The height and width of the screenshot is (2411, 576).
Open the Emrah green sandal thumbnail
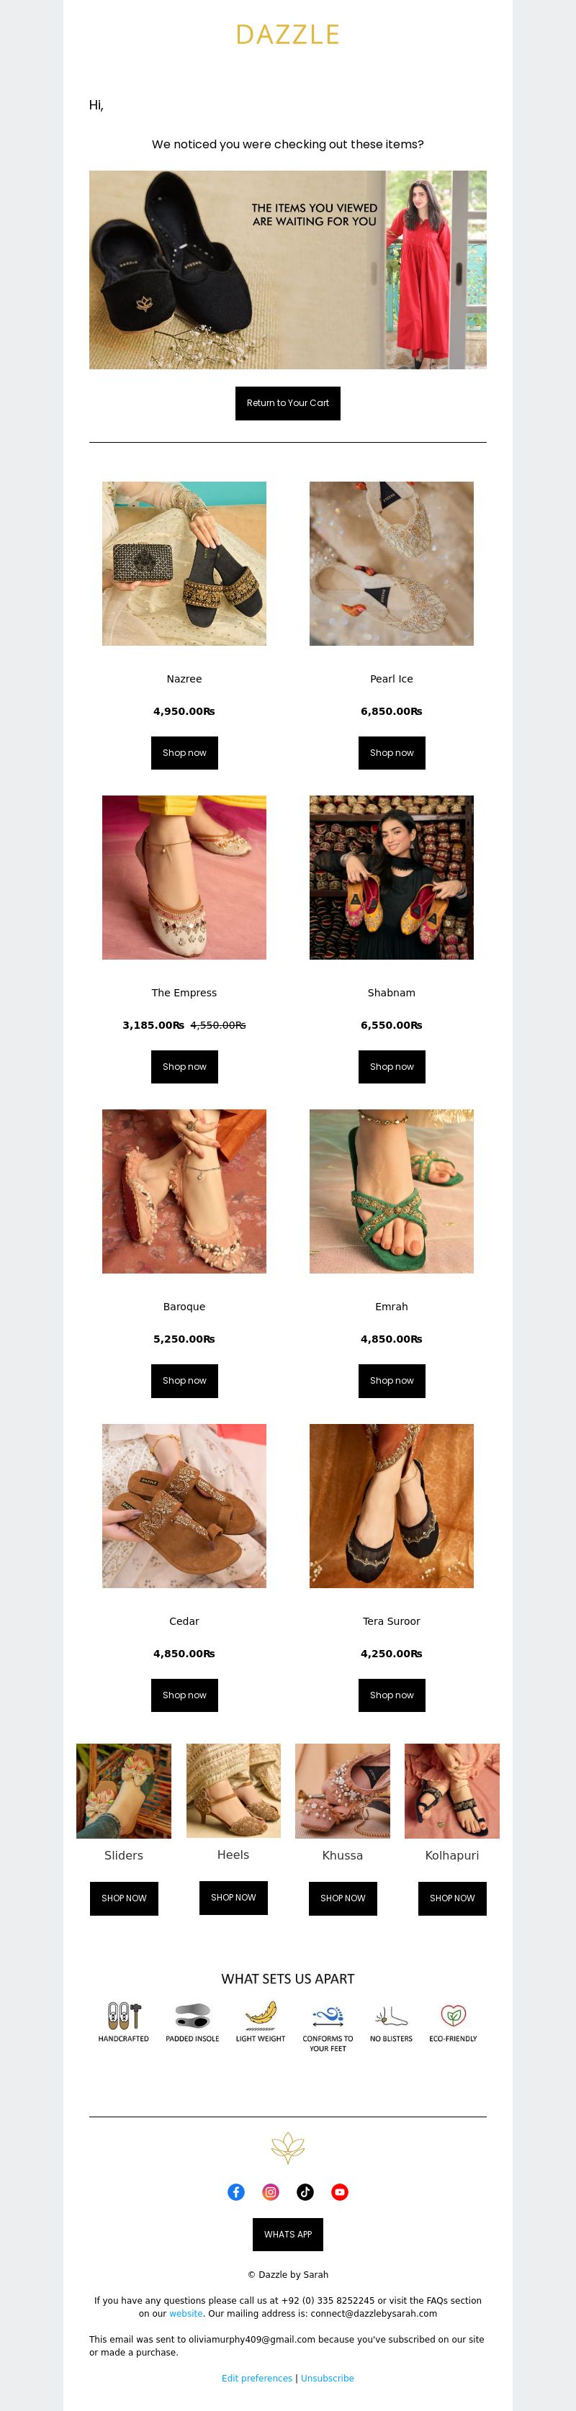[392, 1191]
